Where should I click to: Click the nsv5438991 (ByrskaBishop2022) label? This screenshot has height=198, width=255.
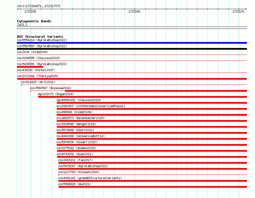pyautogui.click(x=42, y=64)
